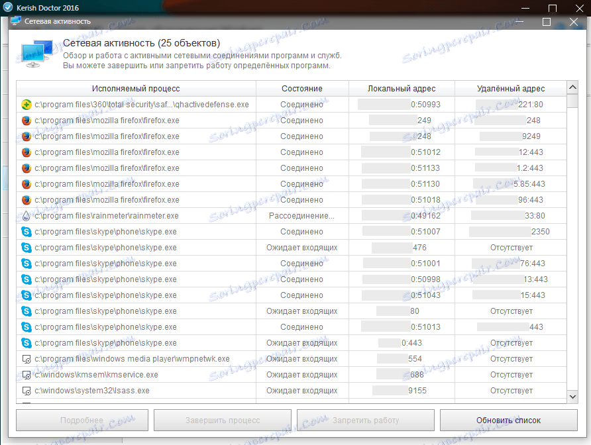
Task: Click Отсутствует in the lsass.exe row
Action: tap(511, 391)
